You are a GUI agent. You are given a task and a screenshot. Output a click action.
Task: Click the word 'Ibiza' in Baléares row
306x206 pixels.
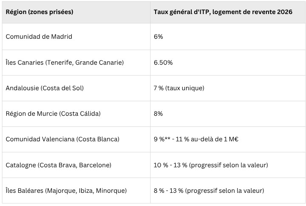point(86,191)
